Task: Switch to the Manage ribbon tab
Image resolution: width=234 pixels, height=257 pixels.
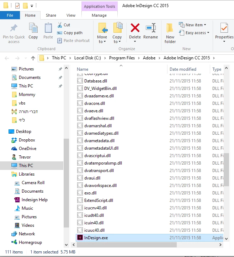Action: (x=99, y=15)
